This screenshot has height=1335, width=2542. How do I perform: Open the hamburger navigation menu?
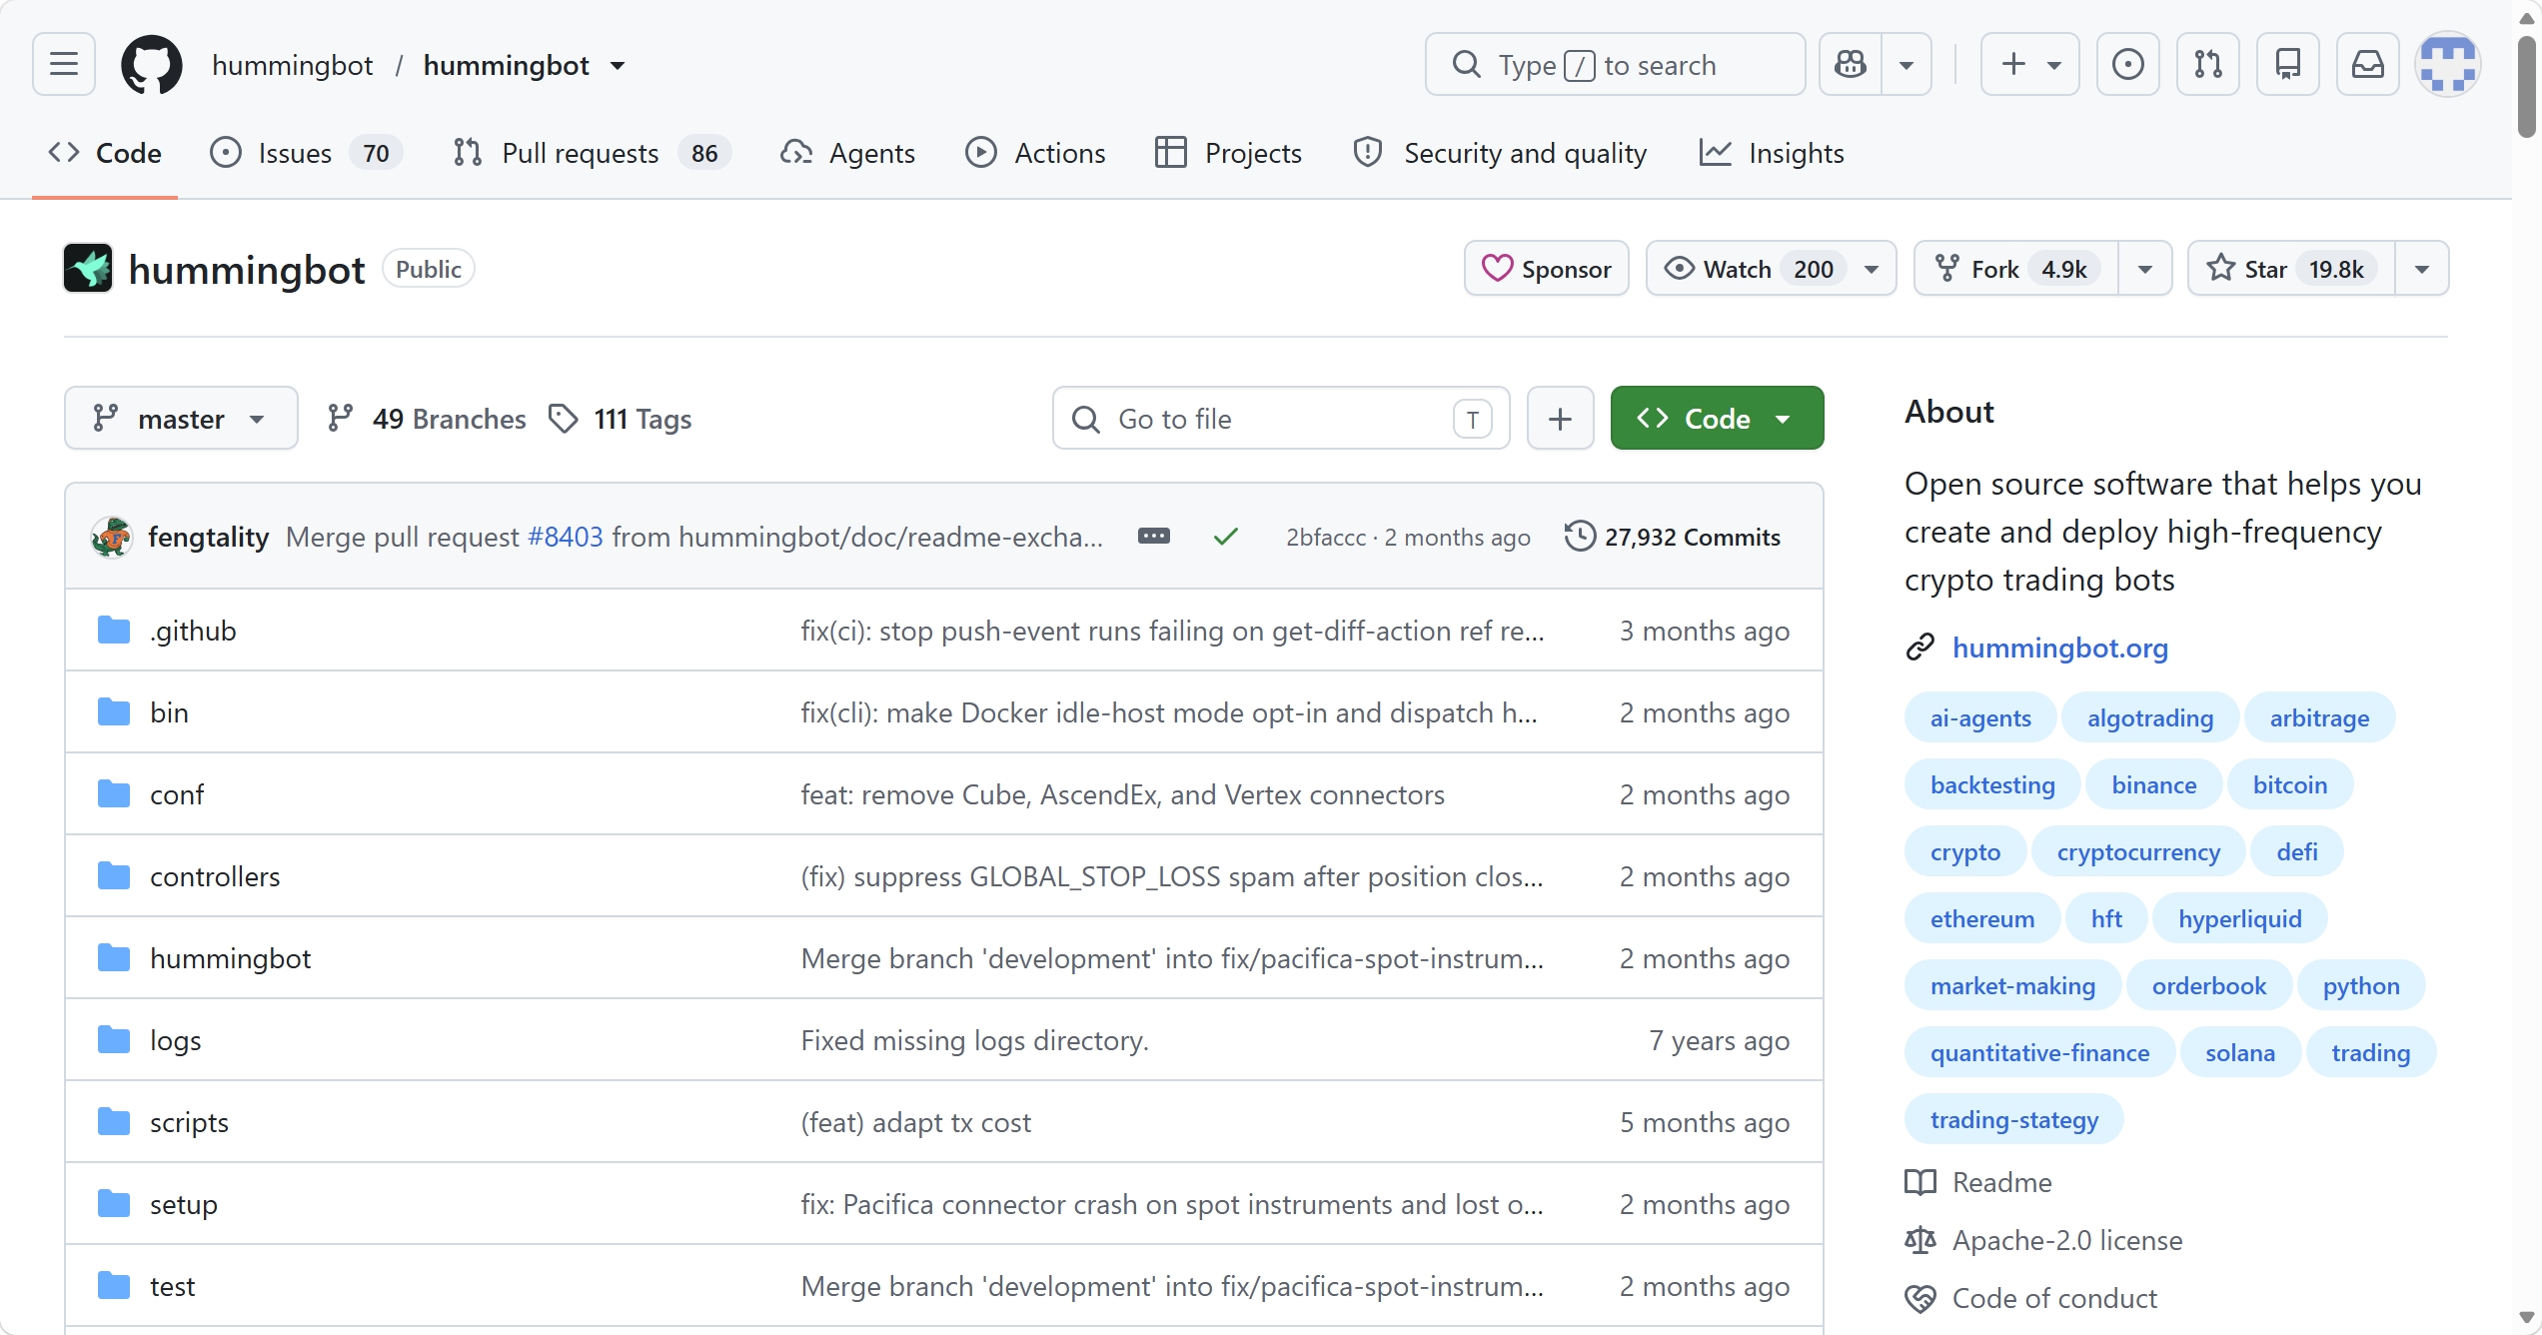(x=64, y=65)
